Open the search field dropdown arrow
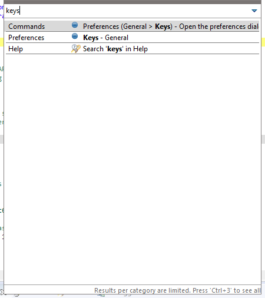This screenshot has height=298, width=265. tap(254, 11)
